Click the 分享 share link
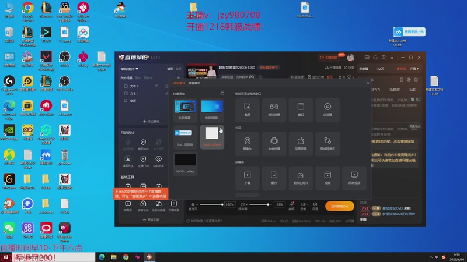The height and width of the screenshot is (262, 467). [349, 68]
